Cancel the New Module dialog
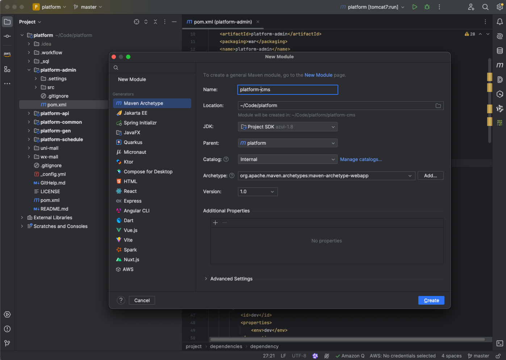The height and width of the screenshot is (360, 506). [142, 300]
